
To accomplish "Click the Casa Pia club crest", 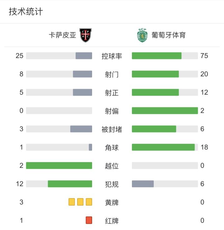I will tap(85, 35).
